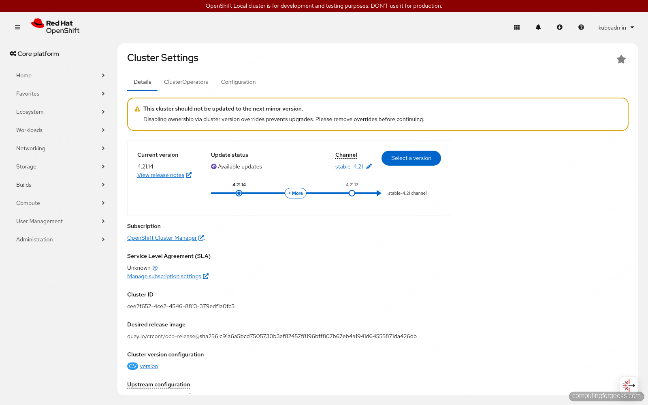Open the version ClusterVersion link
The image size is (648, 405).
pyautogui.click(x=149, y=366)
